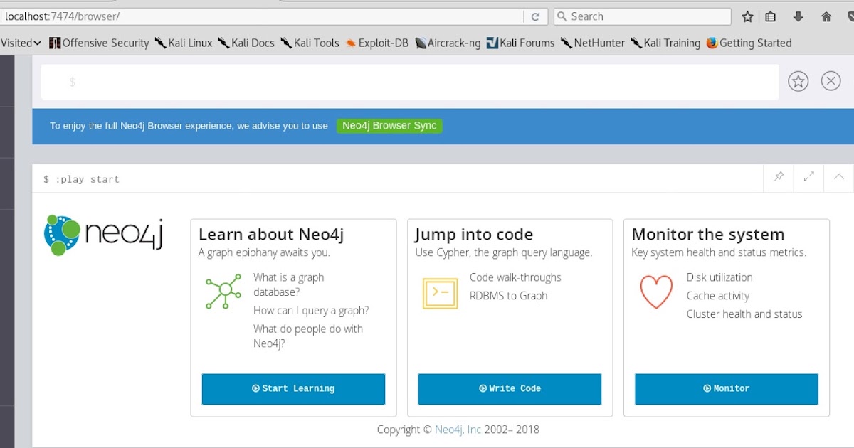Screen dimensions: 854x448
Task: Click the neo4j logo
Action: tap(104, 235)
